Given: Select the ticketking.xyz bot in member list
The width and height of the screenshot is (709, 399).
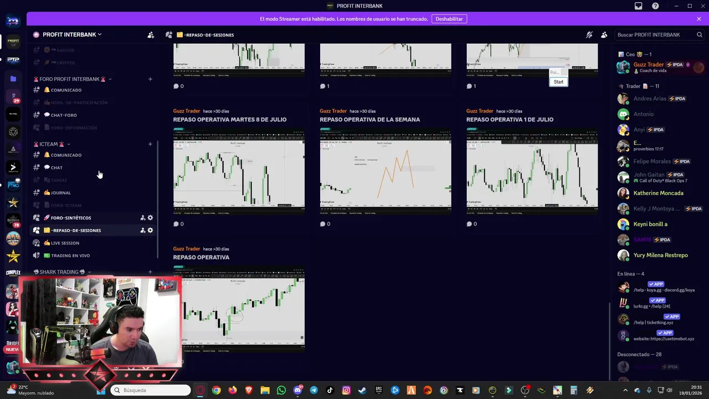Looking at the screenshot, I should pyautogui.click(x=659, y=319).
